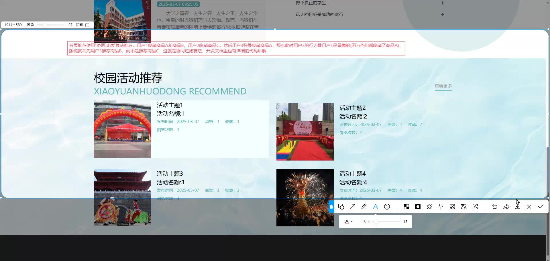Click the selection size '1911 * 589' label

click(x=13, y=25)
